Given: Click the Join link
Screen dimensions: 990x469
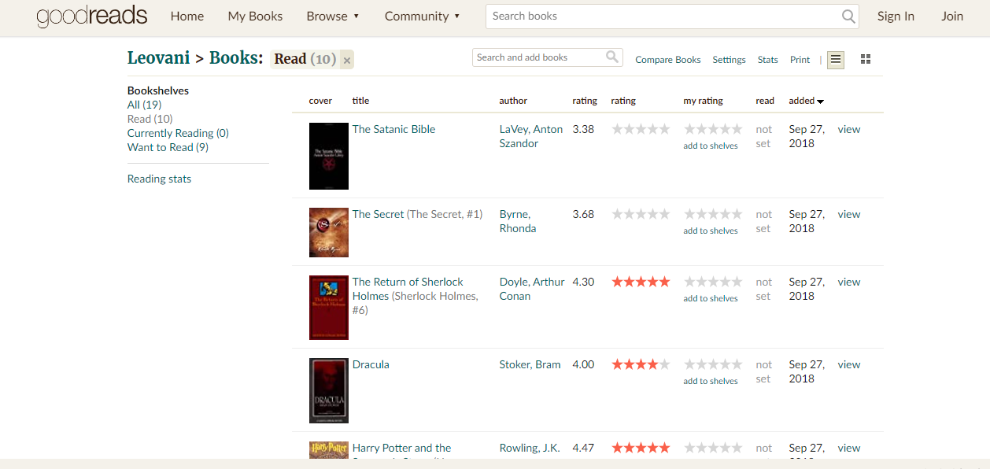Looking at the screenshot, I should tap(952, 16).
